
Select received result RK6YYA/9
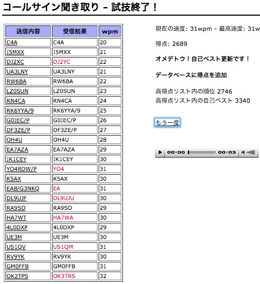(x=67, y=110)
